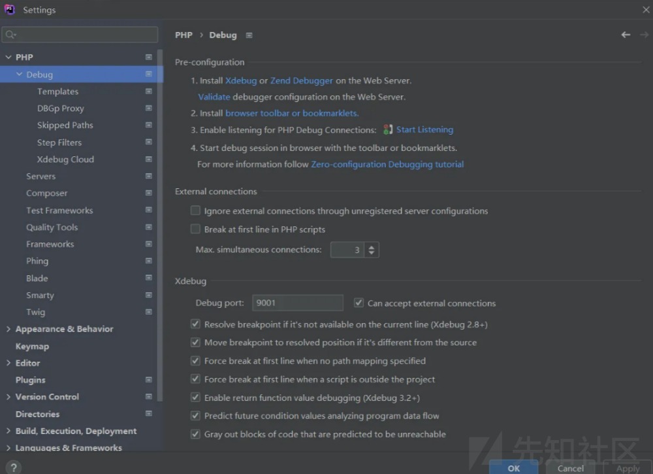This screenshot has width=653, height=474.
Task: Click the back navigation arrow
Action: [626, 35]
